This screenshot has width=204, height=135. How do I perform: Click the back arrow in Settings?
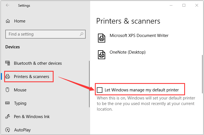[x=8, y=5]
